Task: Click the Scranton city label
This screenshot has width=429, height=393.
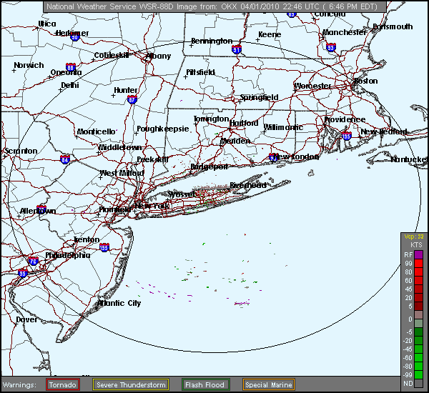Action: pos(21,151)
